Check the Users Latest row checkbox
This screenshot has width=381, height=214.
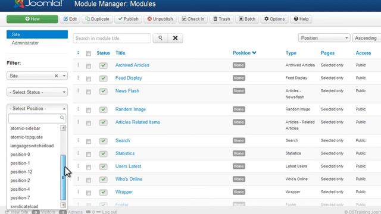(x=89, y=168)
